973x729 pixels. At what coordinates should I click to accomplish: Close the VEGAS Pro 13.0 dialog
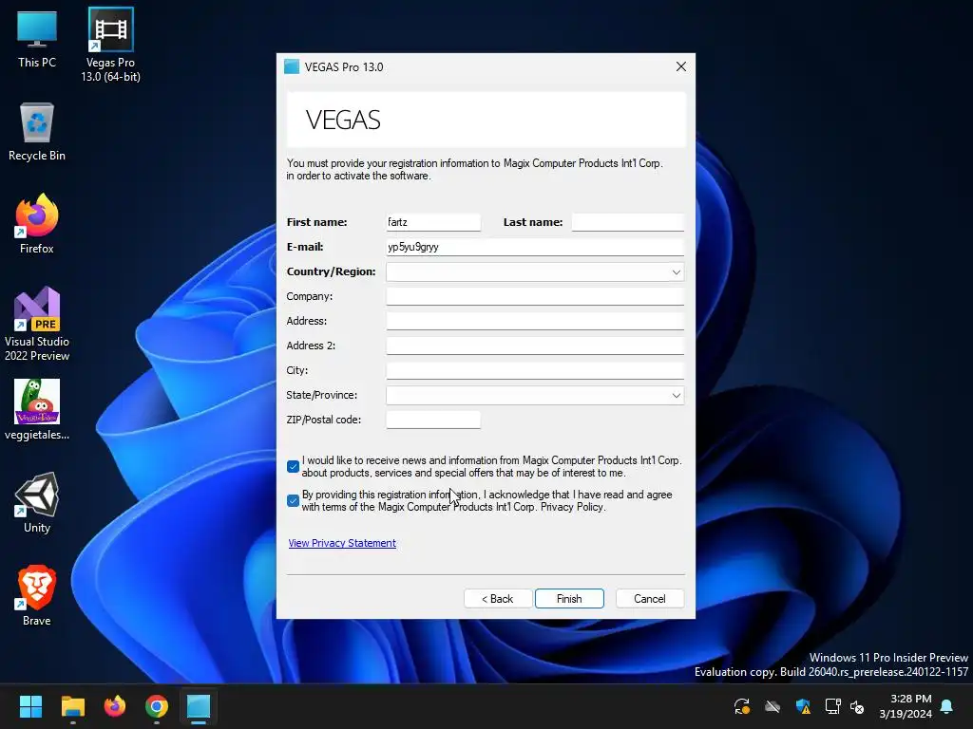click(x=680, y=66)
